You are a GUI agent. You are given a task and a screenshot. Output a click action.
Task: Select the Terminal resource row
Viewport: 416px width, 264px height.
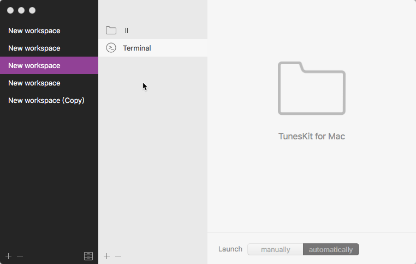click(153, 48)
